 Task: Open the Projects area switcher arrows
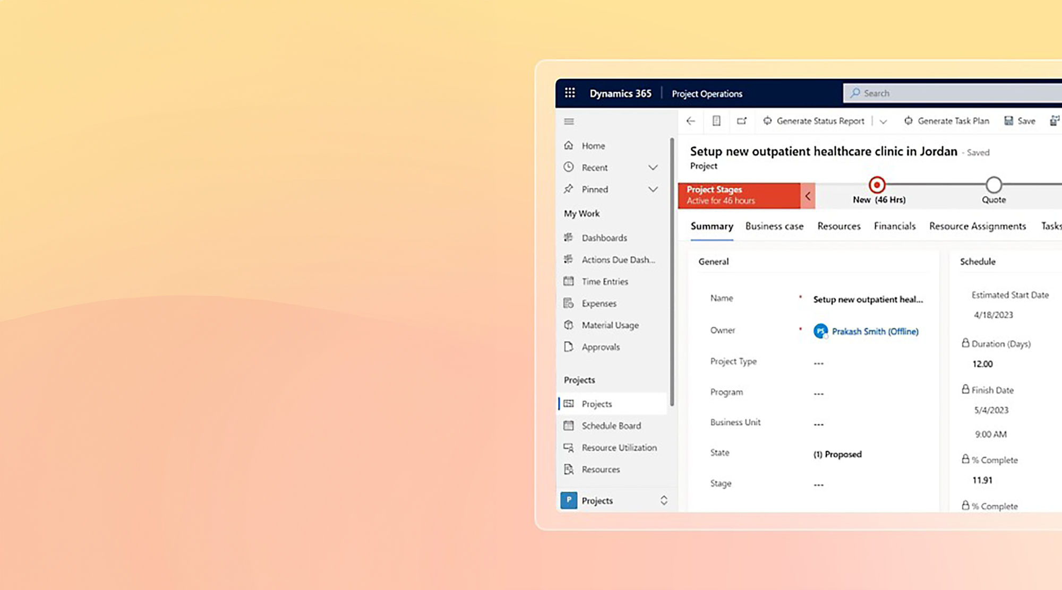coord(664,500)
